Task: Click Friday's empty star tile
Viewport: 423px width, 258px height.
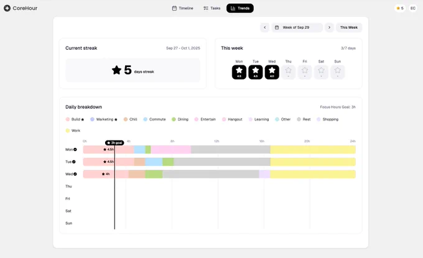Action: point(305,72)
